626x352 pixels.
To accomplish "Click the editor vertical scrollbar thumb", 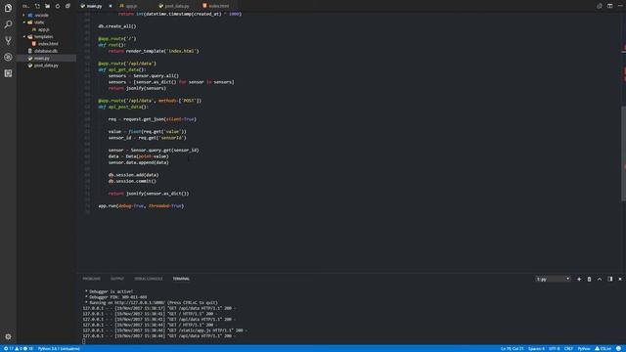I will [x=623, y=154].
